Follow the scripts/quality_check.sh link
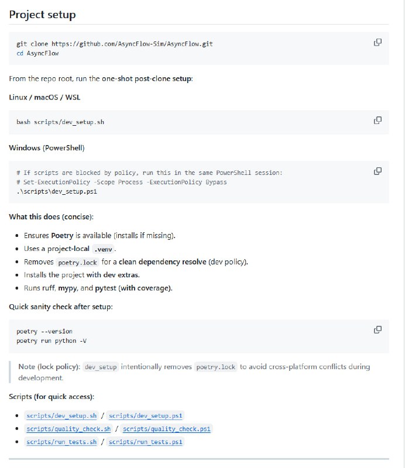The height and width of the screenshot is (468, 405). pyautogui.click(x=68, y=429)
